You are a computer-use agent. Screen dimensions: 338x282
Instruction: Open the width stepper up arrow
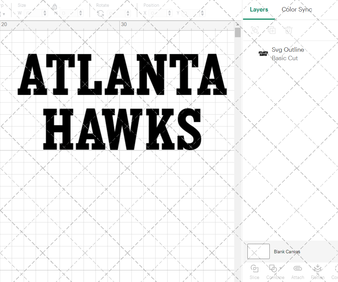(x=44, y=11)
